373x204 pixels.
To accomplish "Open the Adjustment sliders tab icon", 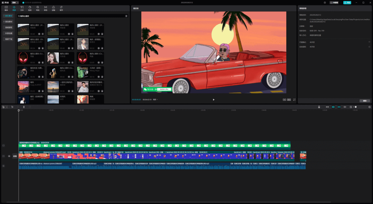I will click(x=61, y=8).
